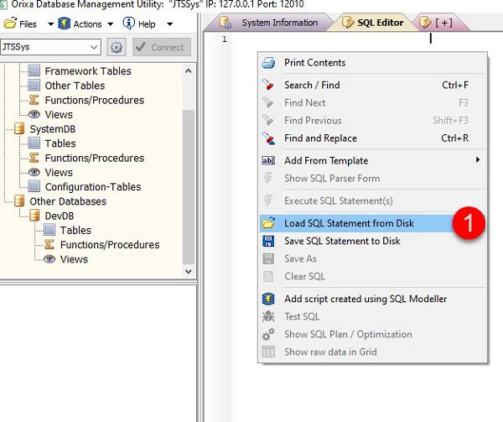
Task: Click the sigma icon above SystemDB
Action: tap(34, 100)
